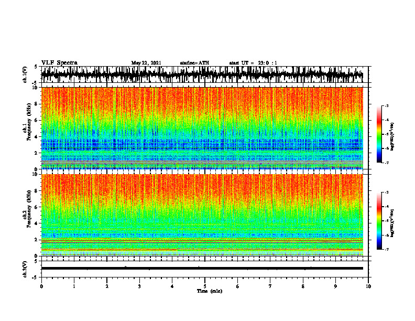Click inside the ch.2 spectrogram plot
The width and height of the screenshot is (415, 321).
[202, 215]
